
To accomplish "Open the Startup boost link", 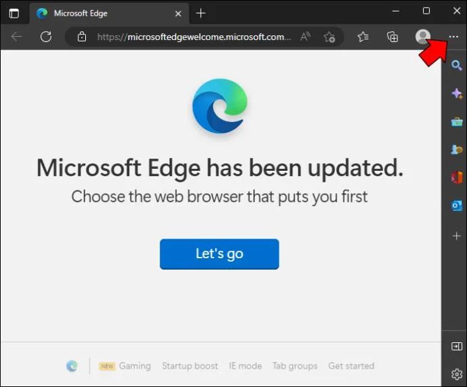I will pyautogui.click(x=190, y=366).
